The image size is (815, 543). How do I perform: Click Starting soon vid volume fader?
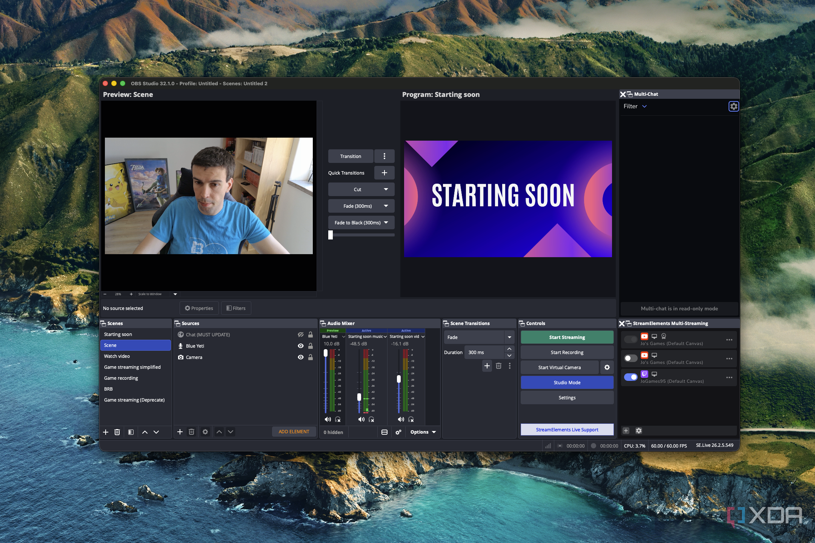399,379
